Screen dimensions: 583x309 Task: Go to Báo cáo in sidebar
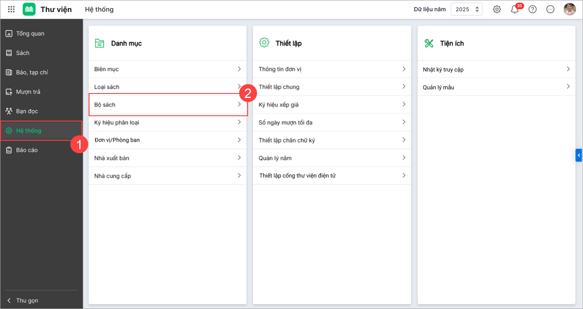[27, 150]
